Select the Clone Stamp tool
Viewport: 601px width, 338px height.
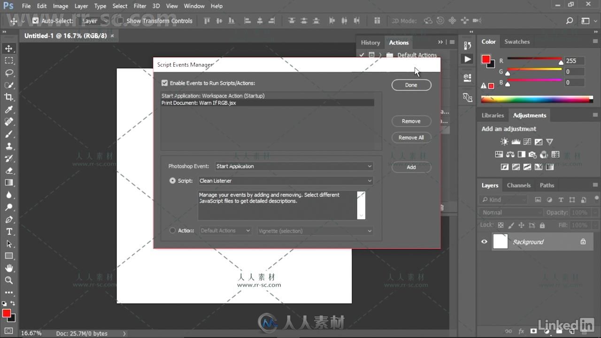9,146
